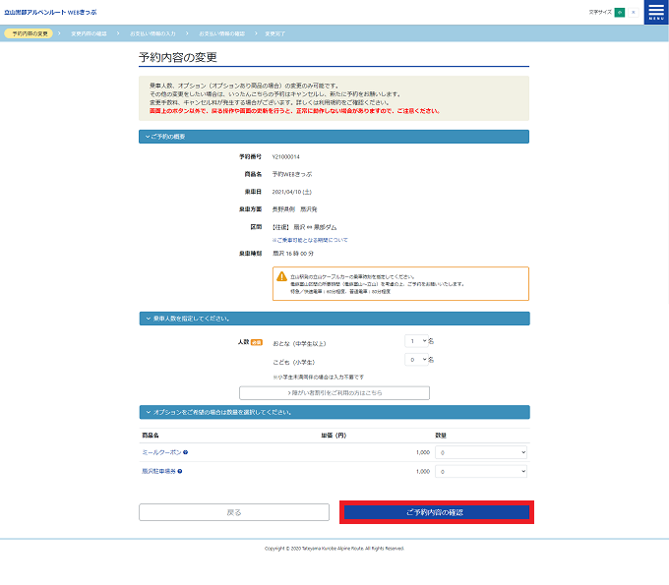Select the medium font size button

620,13
